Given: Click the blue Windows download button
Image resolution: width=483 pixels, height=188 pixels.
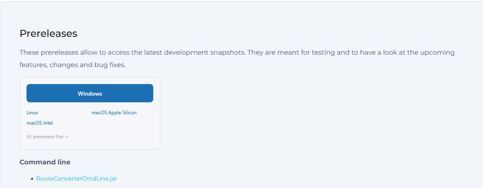Looking at the screenshot, I should [x=89, y=93].
